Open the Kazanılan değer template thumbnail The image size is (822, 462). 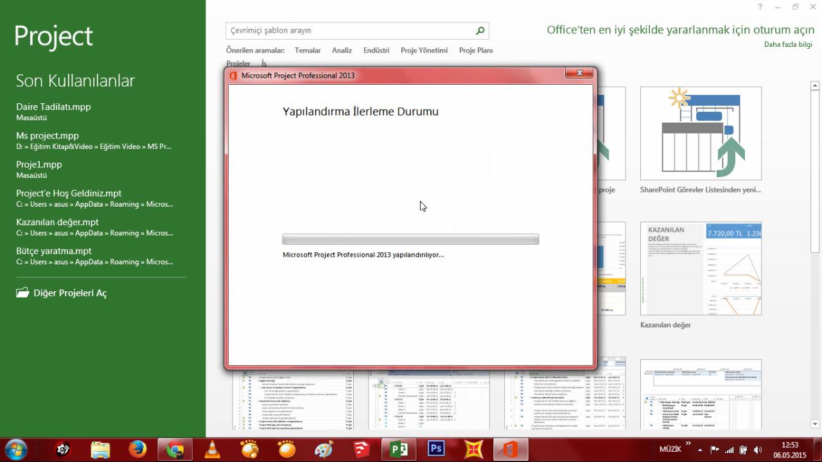click(701, 268)
